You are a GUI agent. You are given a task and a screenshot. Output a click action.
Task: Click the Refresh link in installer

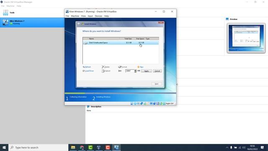tap(87, 67)
